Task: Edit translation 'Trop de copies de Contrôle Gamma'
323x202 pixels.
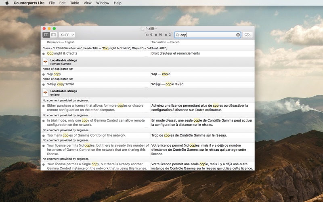Action: [189, 135]
